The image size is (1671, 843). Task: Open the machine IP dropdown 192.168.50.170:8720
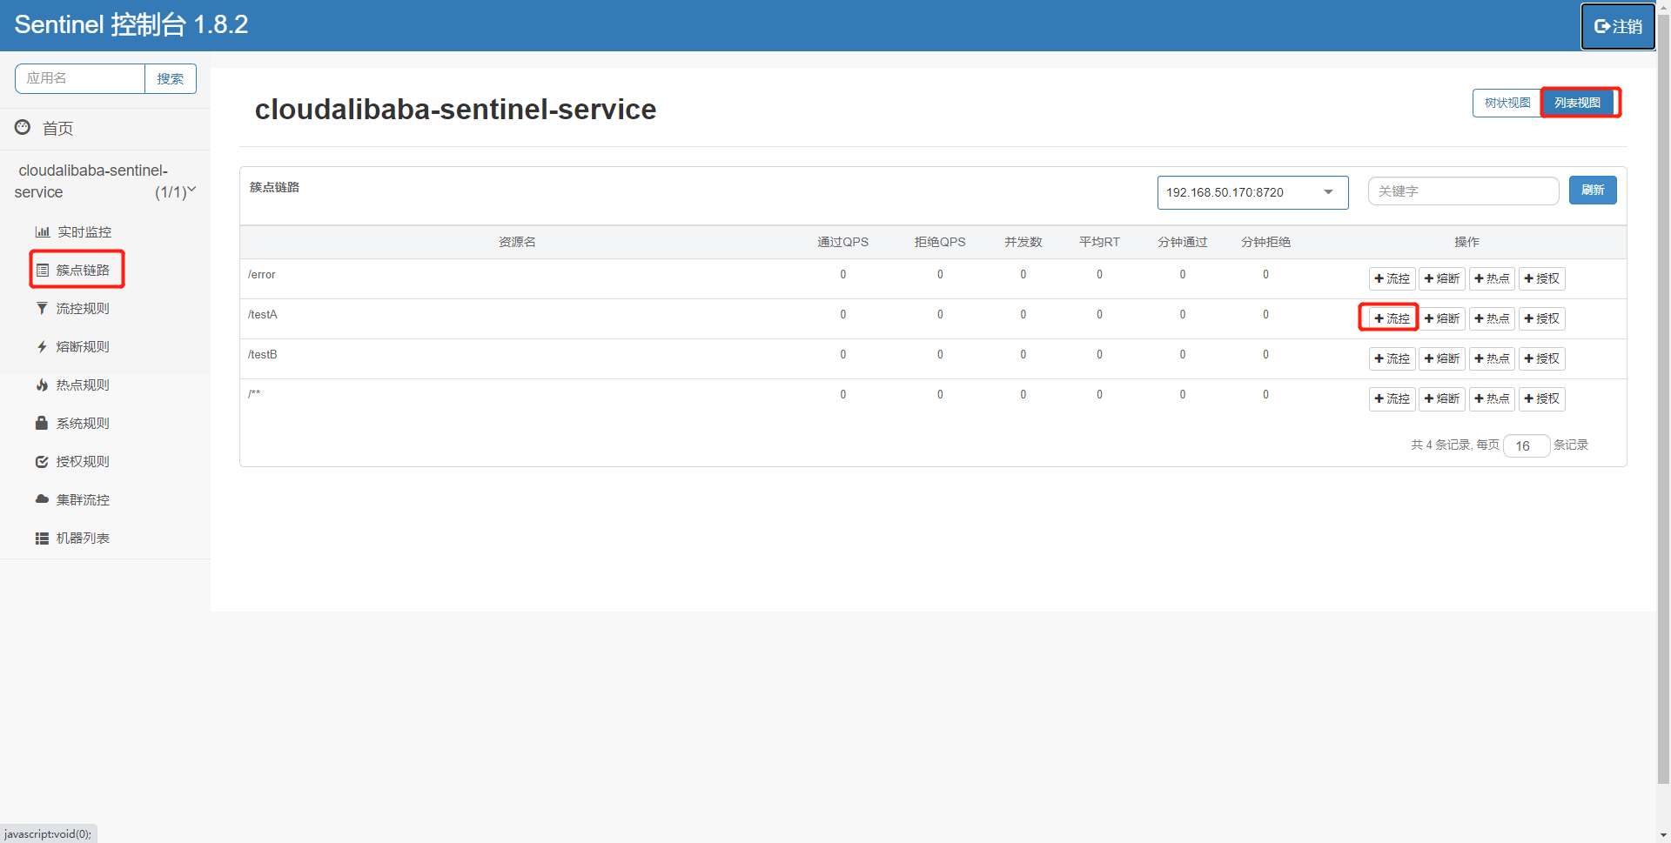[1252, 192]
